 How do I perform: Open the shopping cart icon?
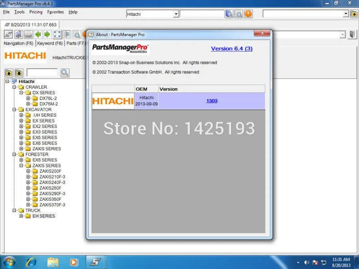18,34
